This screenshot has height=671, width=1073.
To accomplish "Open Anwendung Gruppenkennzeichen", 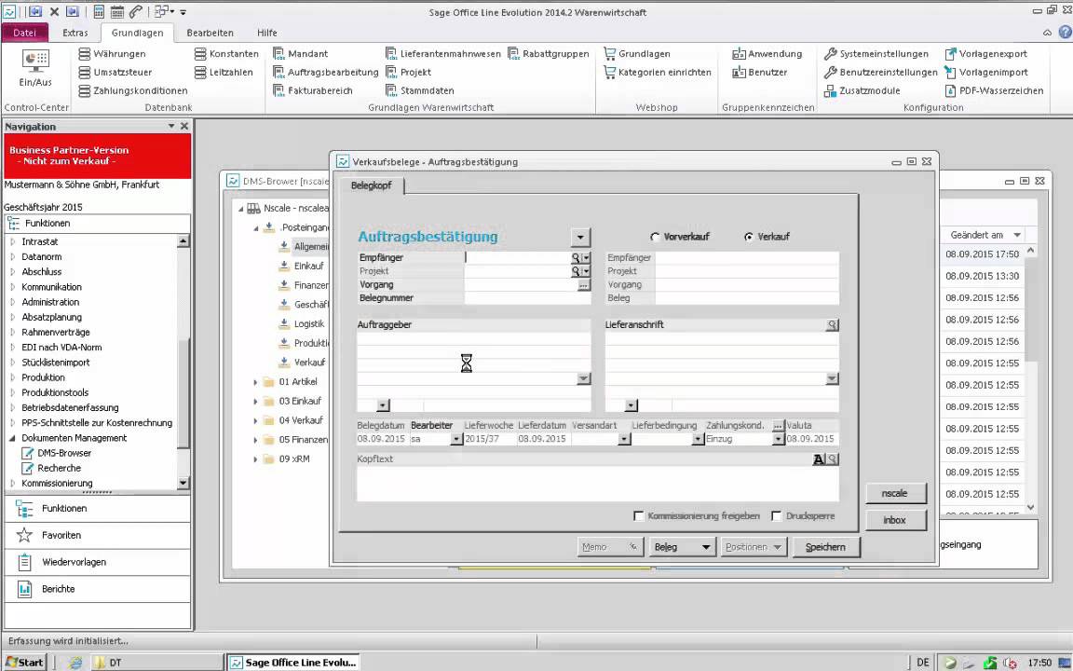I will pos(767,53).
